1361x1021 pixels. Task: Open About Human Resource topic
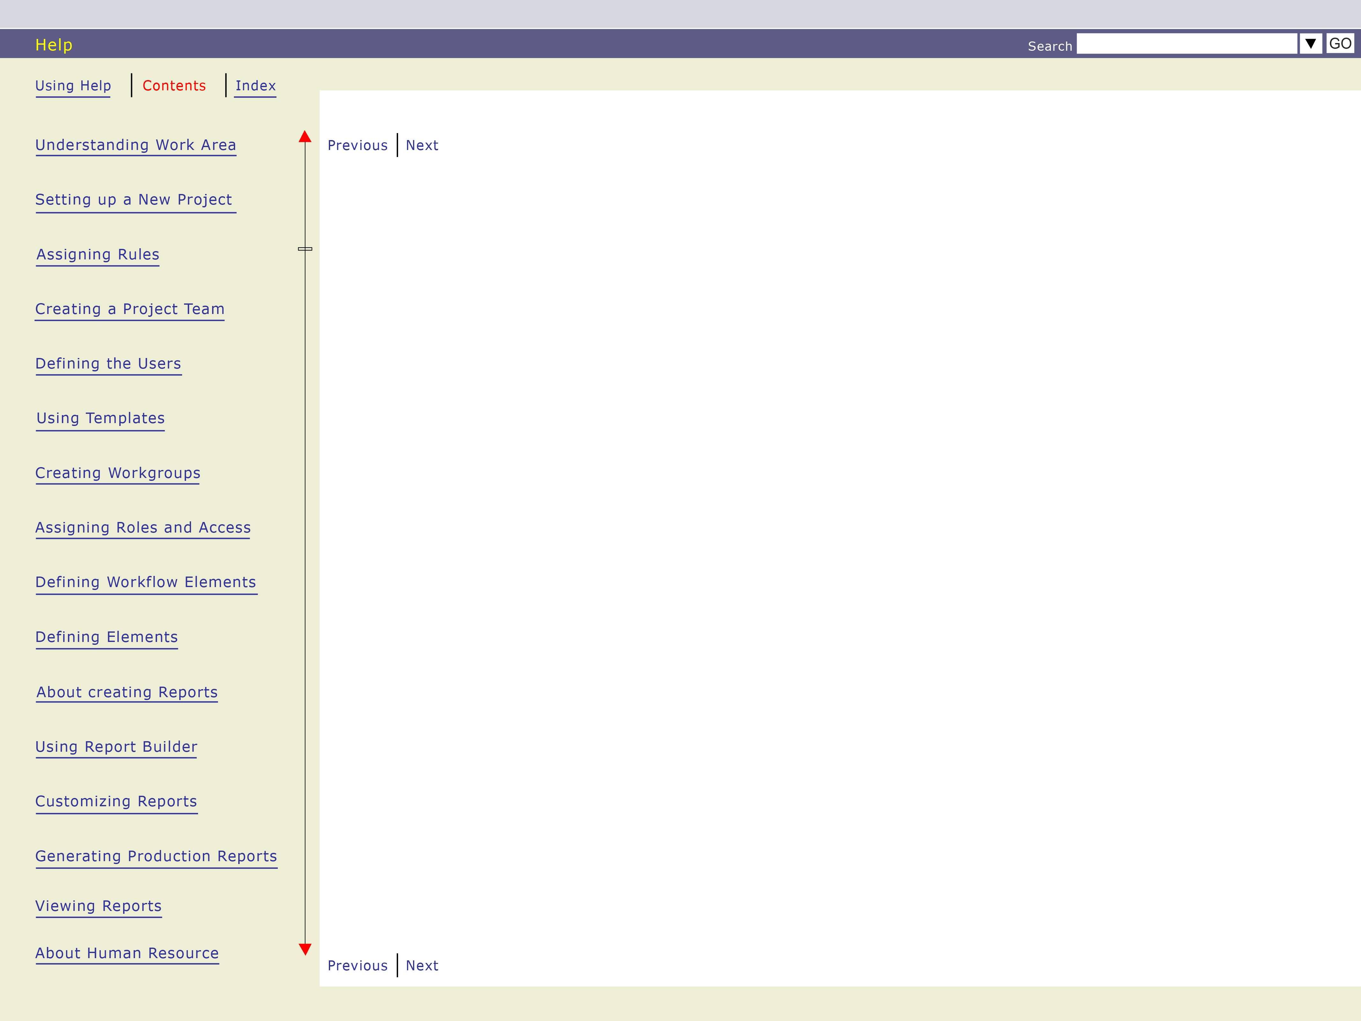(x=127, y=953)
